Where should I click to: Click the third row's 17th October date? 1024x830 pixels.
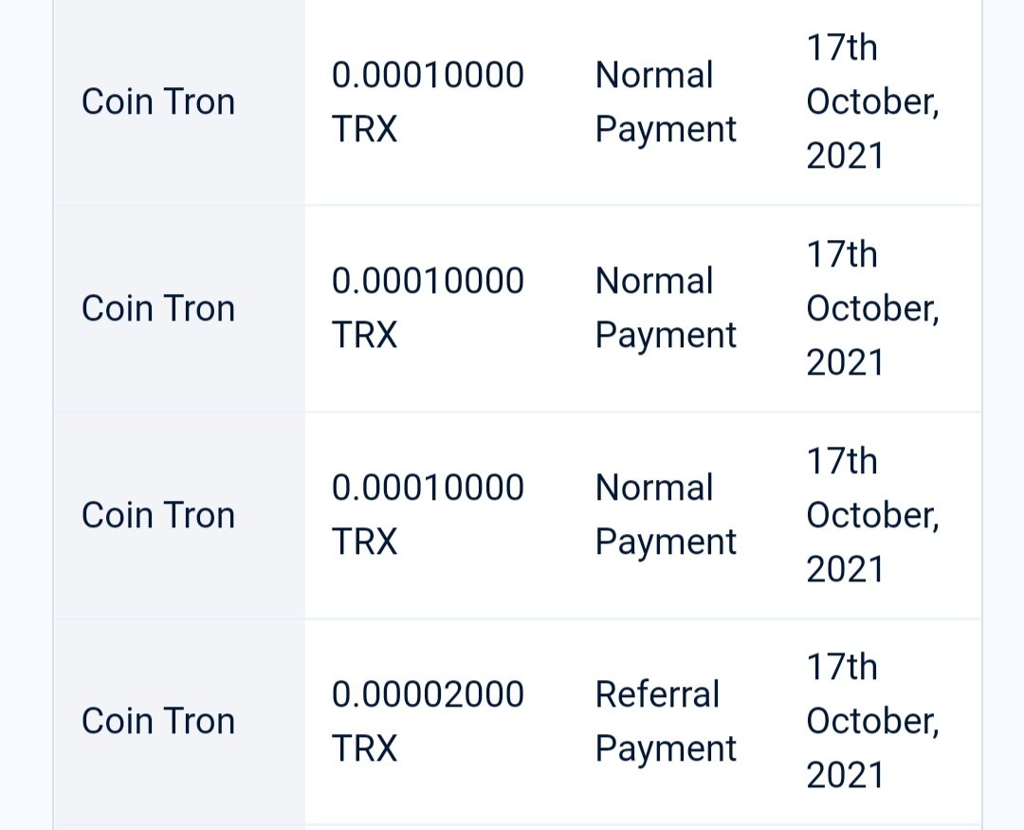pos(873,515)
